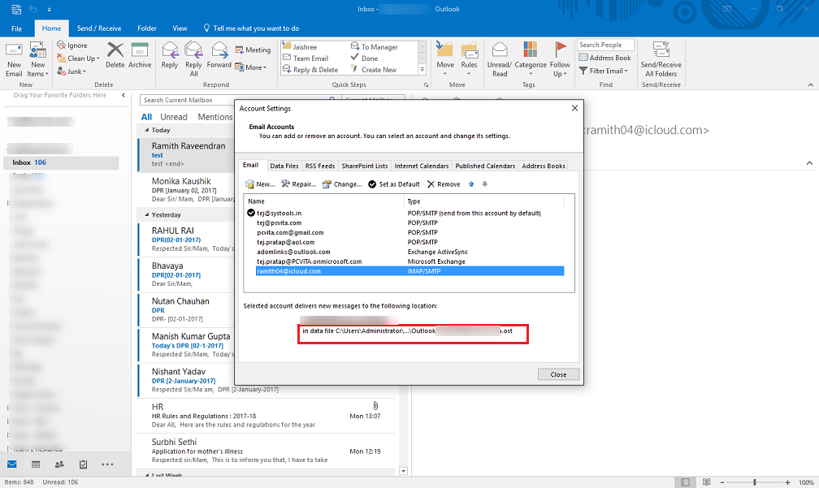Select the Team Email quick step

pyautogui.click(x=305, y=58)
